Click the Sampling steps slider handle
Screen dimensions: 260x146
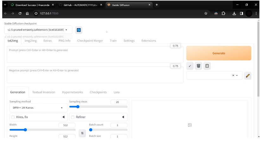coord(78,107)
